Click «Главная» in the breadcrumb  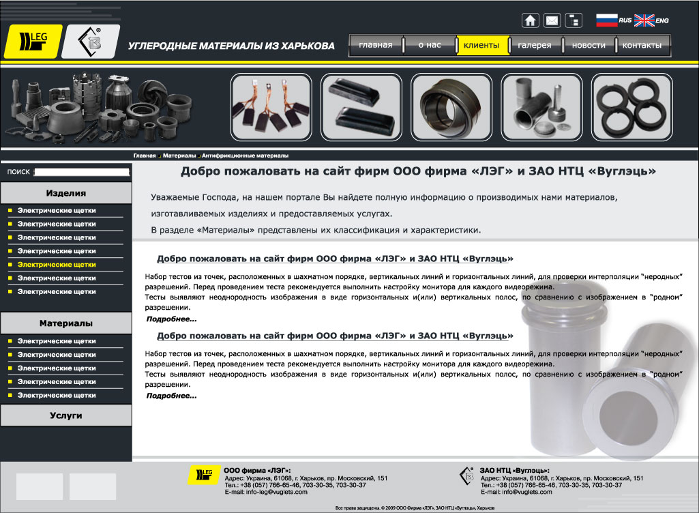pos(145,156)
